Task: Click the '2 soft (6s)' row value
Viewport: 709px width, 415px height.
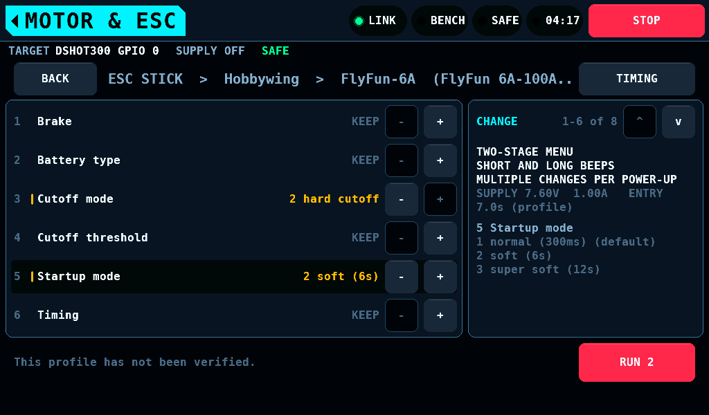Action: (341, 277)
